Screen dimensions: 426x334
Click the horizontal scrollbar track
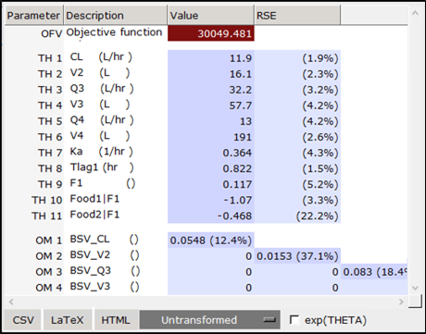tap(207, 302)
